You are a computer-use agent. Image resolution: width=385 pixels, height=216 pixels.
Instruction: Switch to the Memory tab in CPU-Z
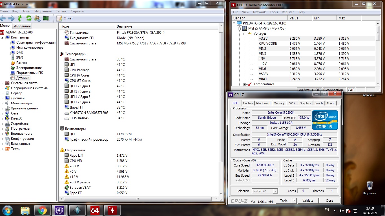[279, 103]
